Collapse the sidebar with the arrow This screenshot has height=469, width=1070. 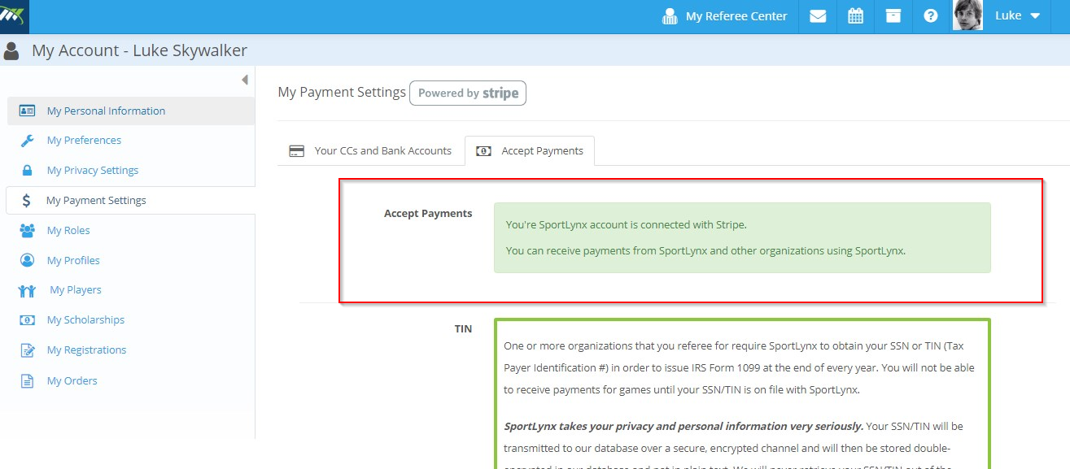tap(244, 80)
